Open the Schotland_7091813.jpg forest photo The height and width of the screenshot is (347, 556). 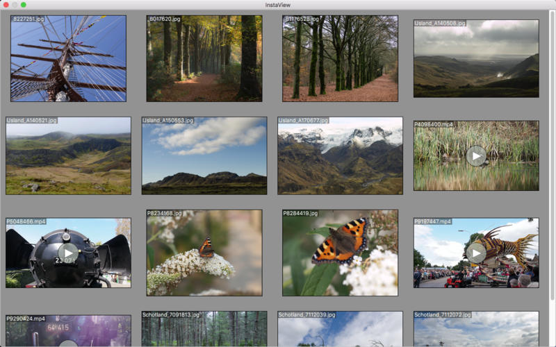point(204,330)
